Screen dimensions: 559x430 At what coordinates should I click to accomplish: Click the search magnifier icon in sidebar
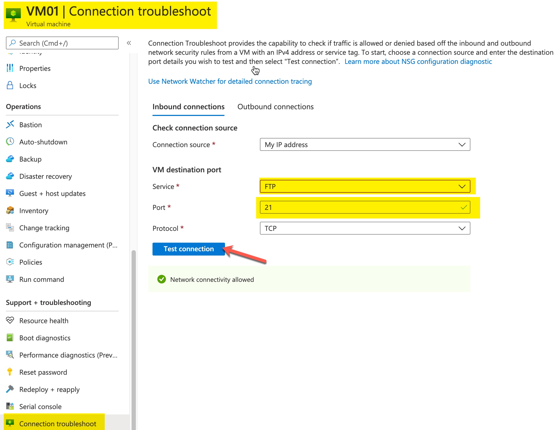[12, 43]
